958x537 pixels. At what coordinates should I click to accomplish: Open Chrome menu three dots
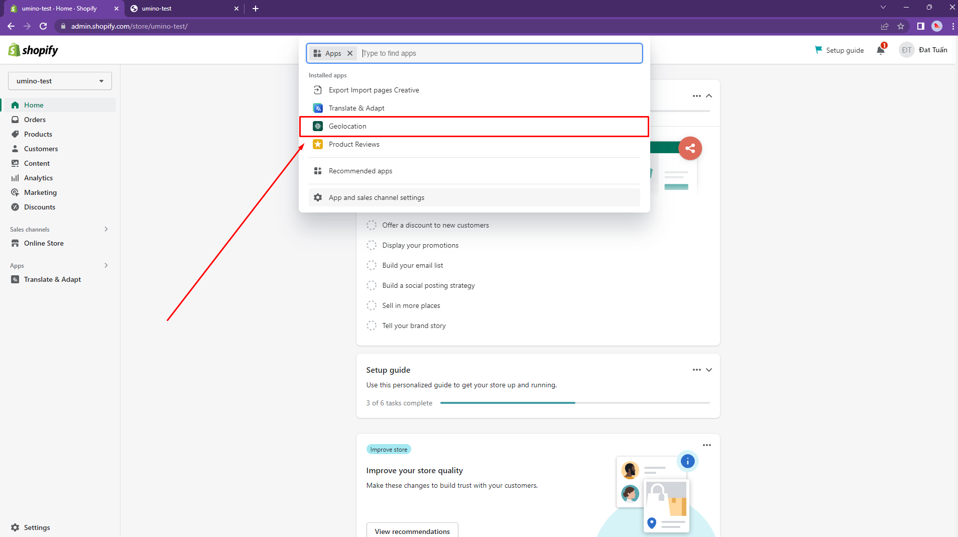point(952,26)
